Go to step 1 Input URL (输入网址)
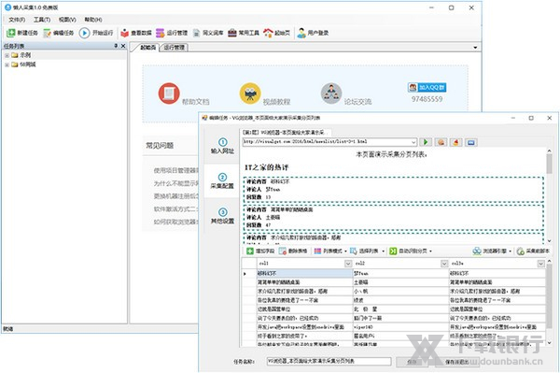 (222, 146)
